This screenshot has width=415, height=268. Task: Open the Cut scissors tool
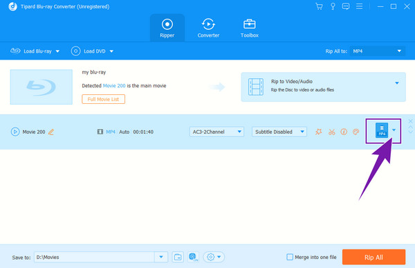click(x=331, y=132)
